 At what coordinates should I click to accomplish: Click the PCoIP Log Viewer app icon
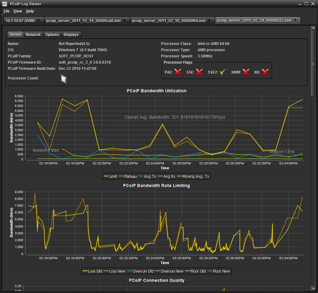5,4
